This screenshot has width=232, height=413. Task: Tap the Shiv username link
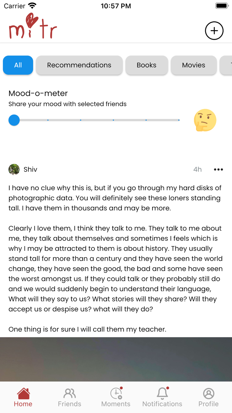pyautogui.click(x=30, y=169)
